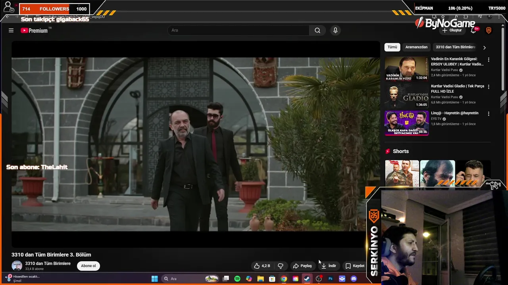Open Discord from the taskbar
The image size is (508, 285).
354,279
